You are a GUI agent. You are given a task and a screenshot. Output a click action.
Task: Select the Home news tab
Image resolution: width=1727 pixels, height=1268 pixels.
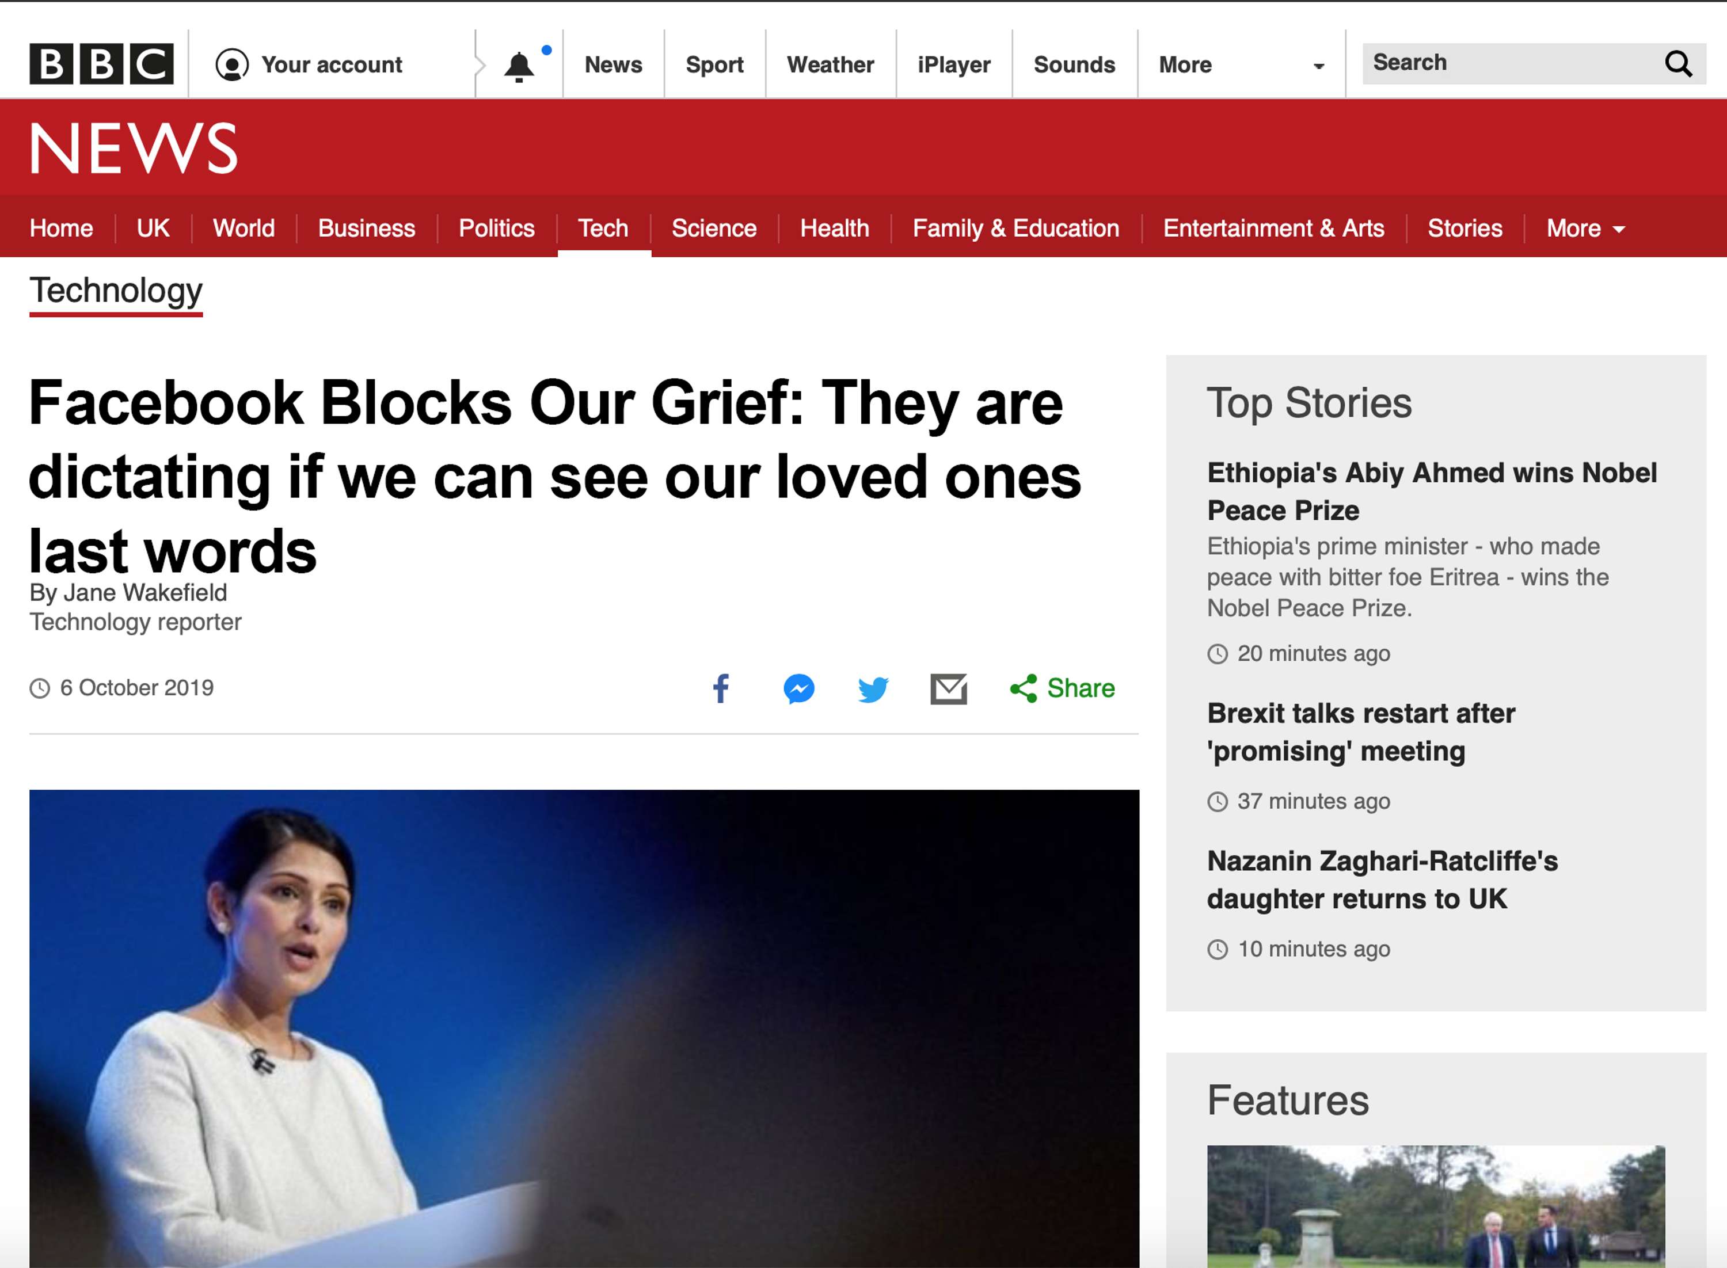click(x=62, y=228)
